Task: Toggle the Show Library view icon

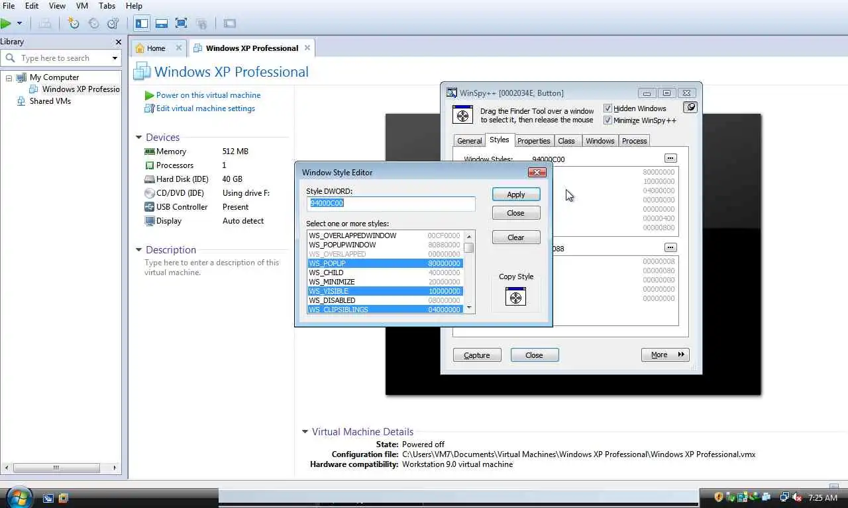Action: pyautogui.click(x=142, y=23)
